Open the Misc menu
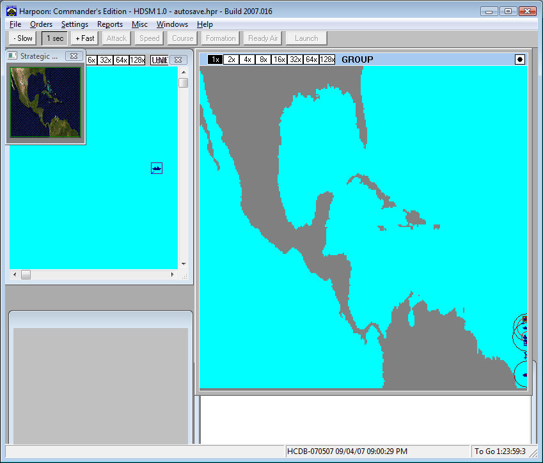The width and height of the screenshot is (543, 463). [x=139, y=24]
